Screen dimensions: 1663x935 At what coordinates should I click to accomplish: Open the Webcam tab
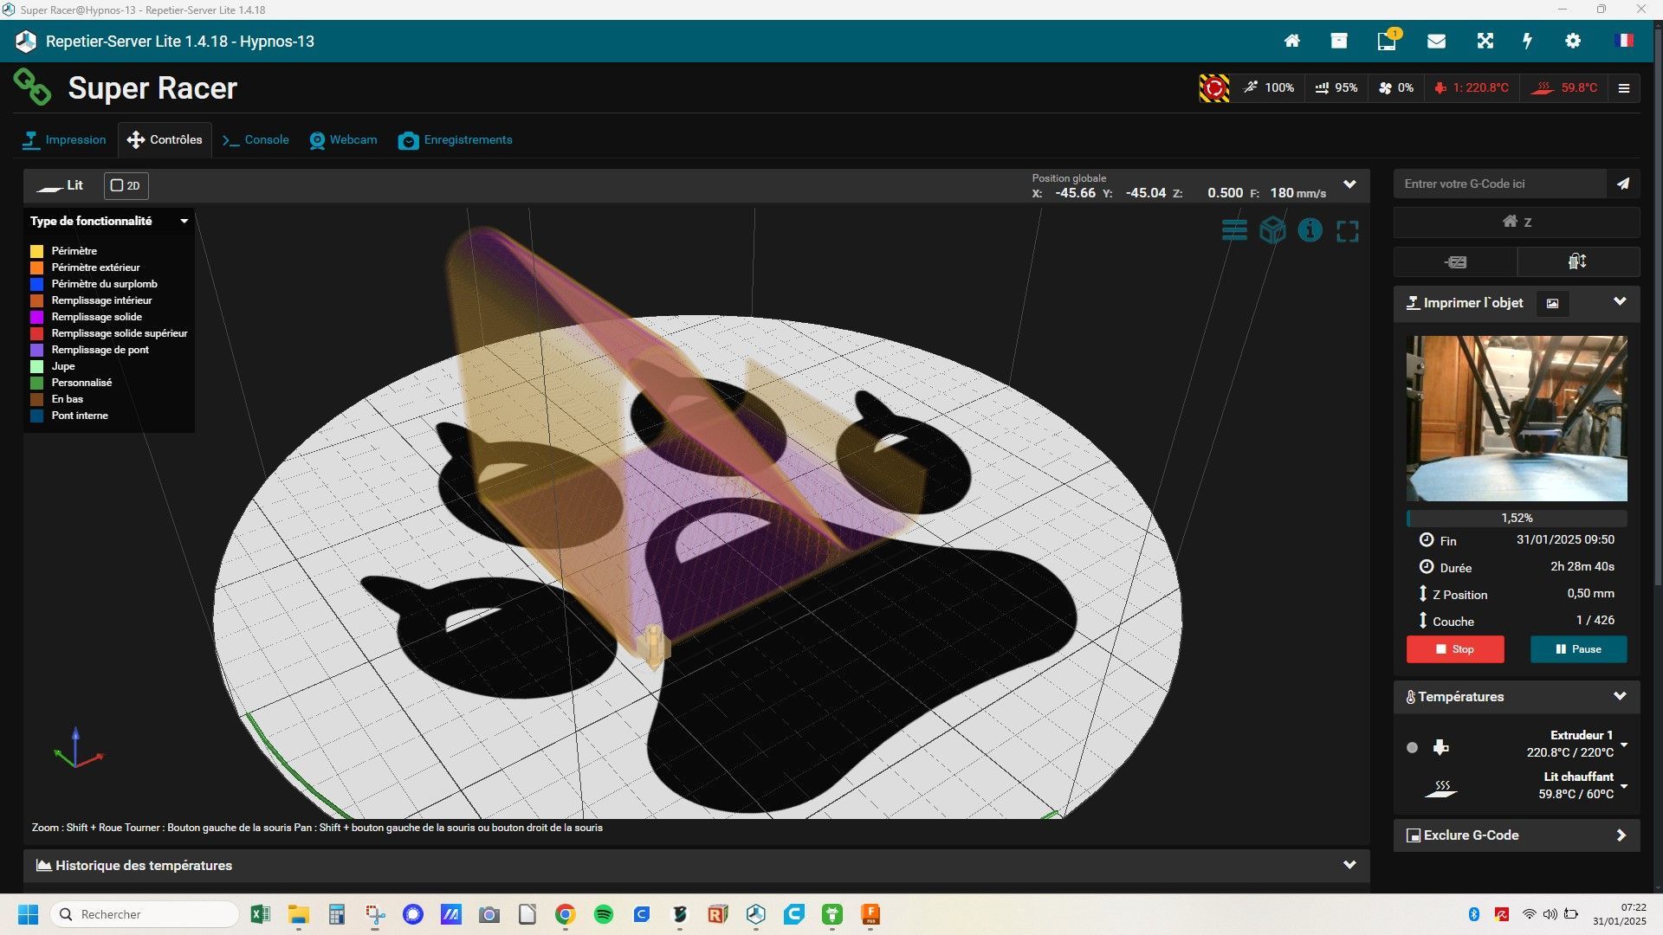[x=343, y=139]
